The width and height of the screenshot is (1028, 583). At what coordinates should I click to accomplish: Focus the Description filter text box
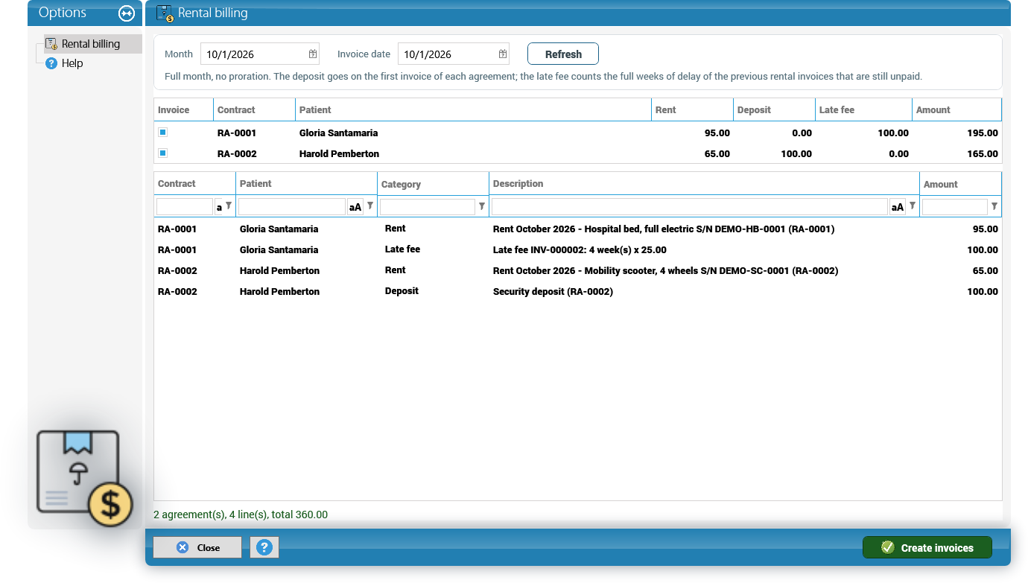(x=690, y=207)
